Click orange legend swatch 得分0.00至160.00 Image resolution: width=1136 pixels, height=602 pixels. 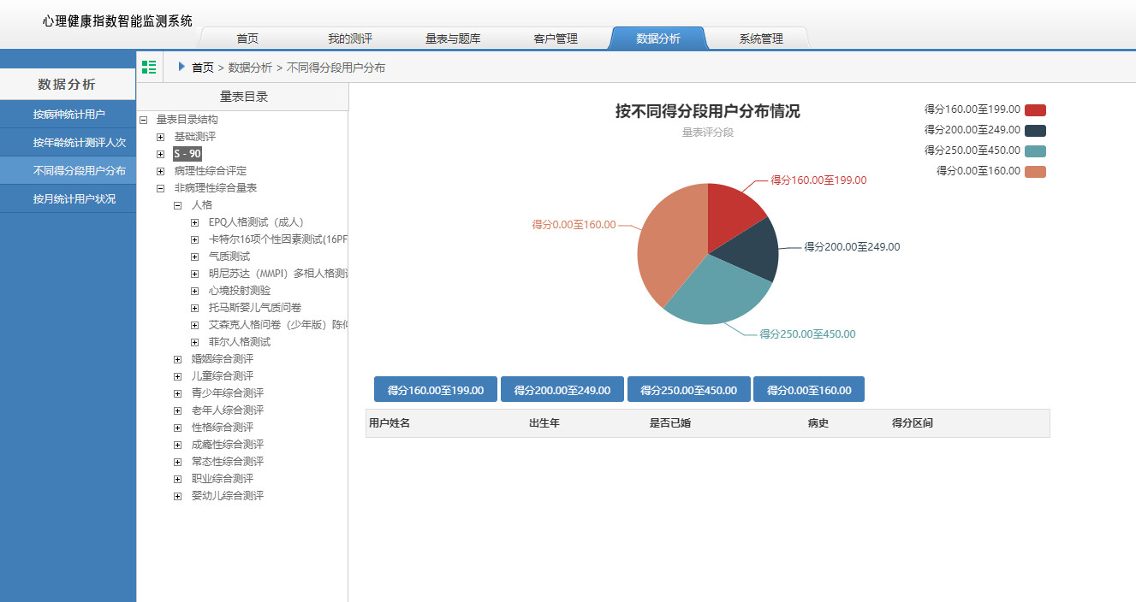pos(1035,172)
